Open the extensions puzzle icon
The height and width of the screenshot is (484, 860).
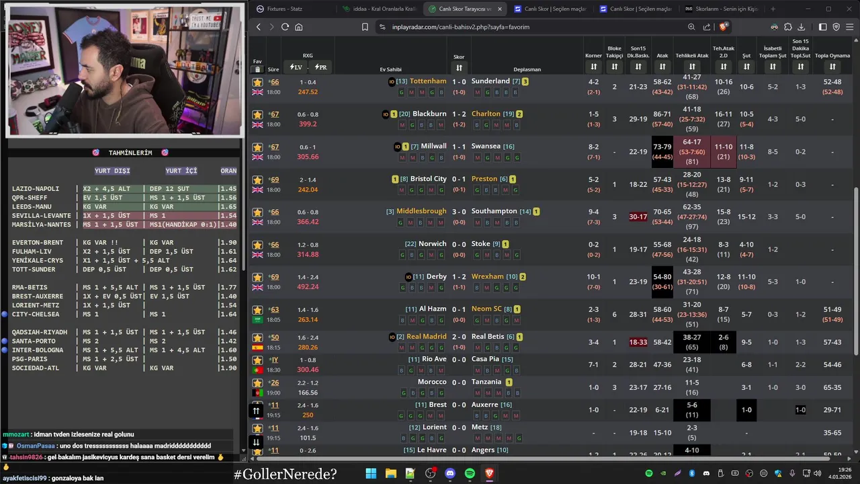(x=788, y=27)
